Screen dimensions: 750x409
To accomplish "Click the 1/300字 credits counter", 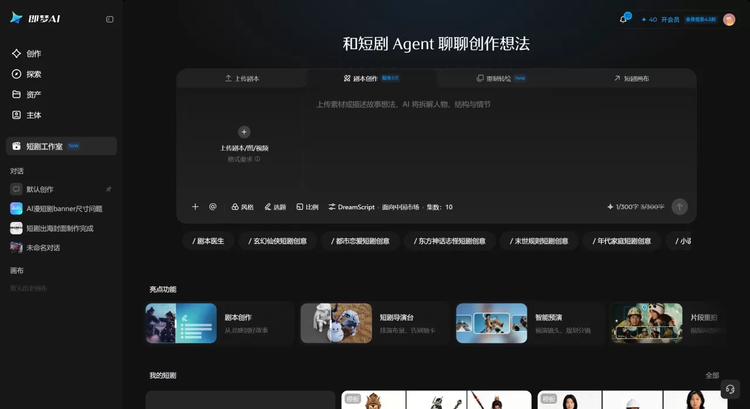I will [636, 207].
